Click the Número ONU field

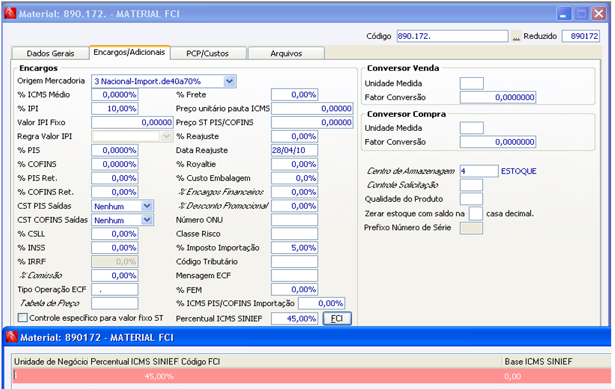coord(294,220)
